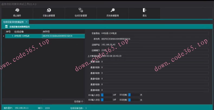This screenshot has width=214, height=110.
Task: Click the 停止服务 globe icon
Action: 17,10
